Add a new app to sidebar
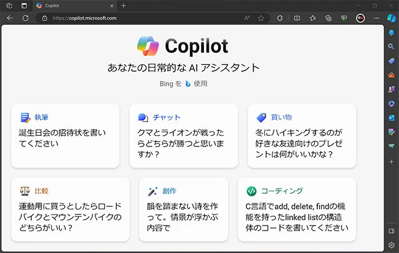 point(392,162)
